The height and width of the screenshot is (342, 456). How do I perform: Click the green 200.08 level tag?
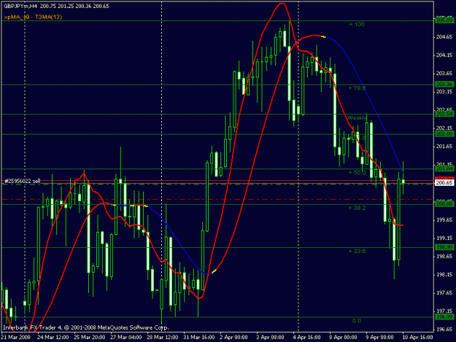pos(444,204)
